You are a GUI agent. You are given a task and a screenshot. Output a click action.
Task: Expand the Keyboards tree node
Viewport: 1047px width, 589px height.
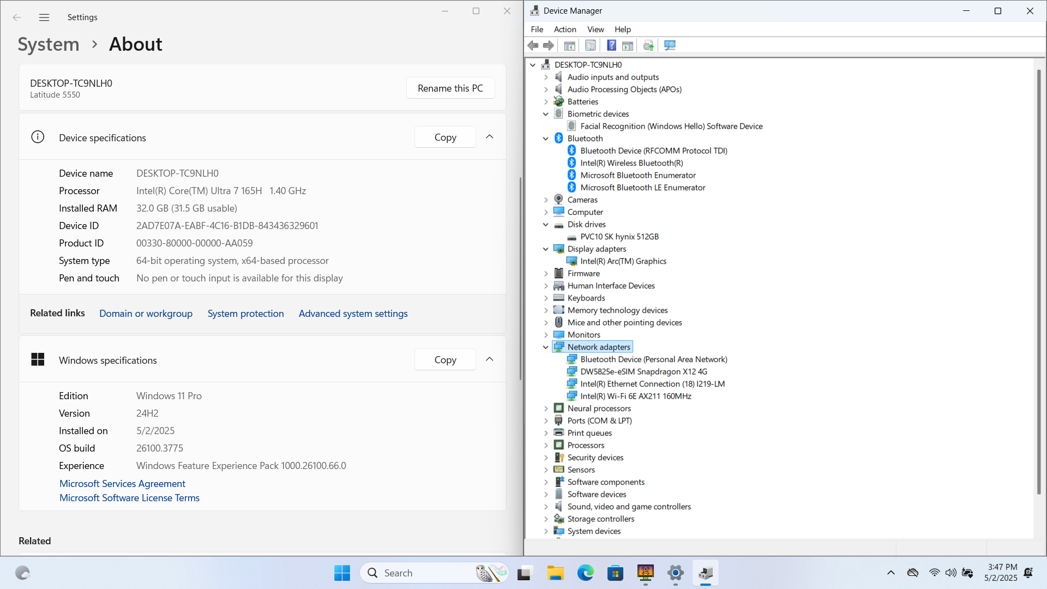[x=545, y=298]
